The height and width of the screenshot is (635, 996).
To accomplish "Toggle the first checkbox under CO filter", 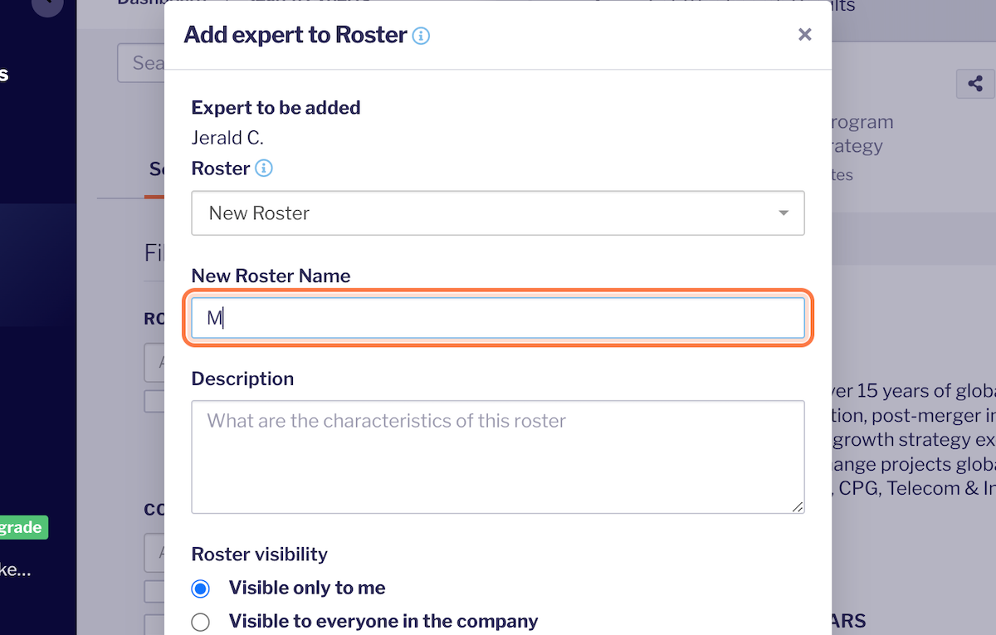I will 154,591.
